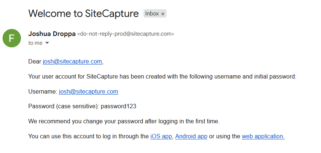Click the do-not-reply-prod sender email address
This screenshot has height=153, width=321.
[x=125, y=34]
